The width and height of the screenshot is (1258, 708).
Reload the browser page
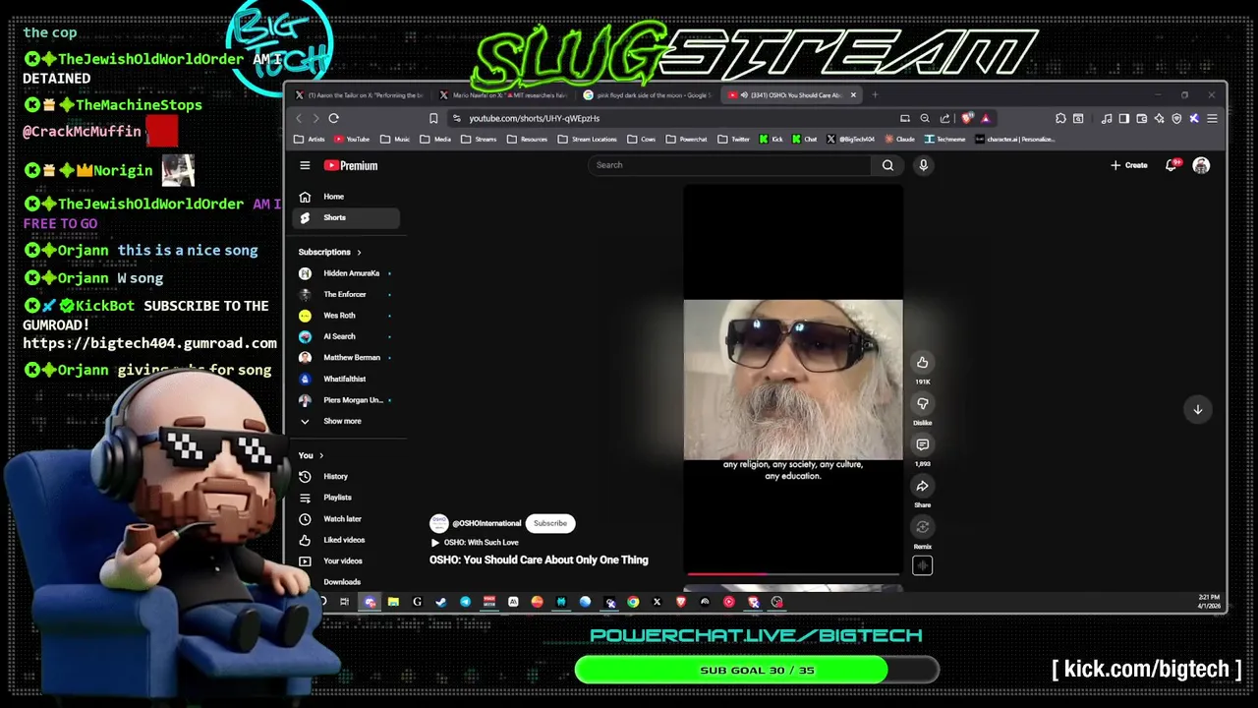coord(333,118)
